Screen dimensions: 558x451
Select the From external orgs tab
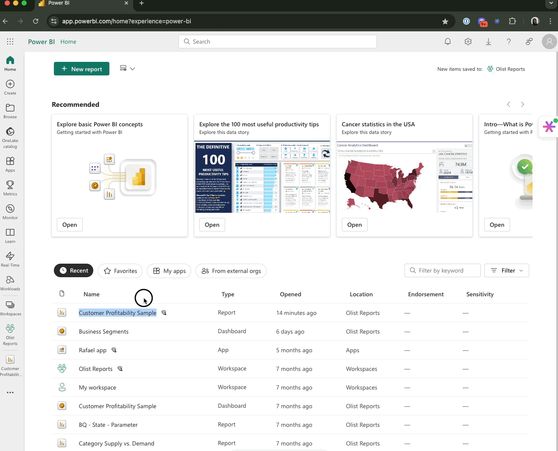231,271
